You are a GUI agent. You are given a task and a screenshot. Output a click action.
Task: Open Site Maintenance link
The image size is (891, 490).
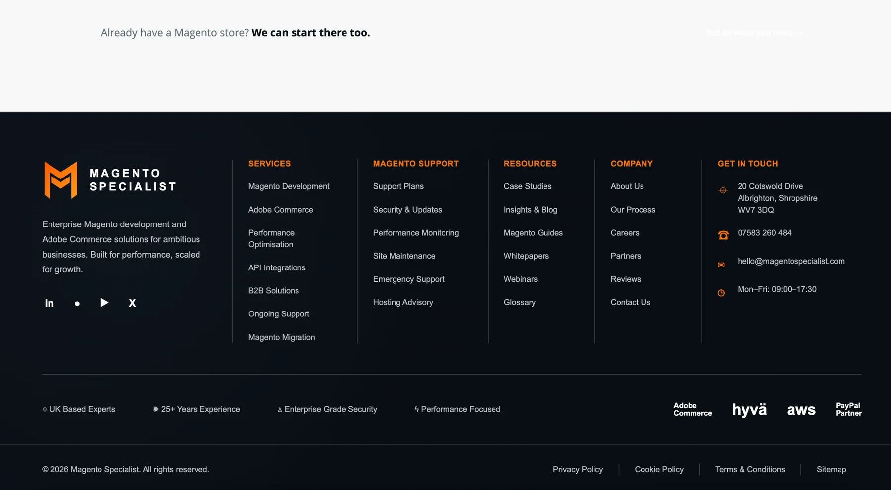click(x=404, y=256)
